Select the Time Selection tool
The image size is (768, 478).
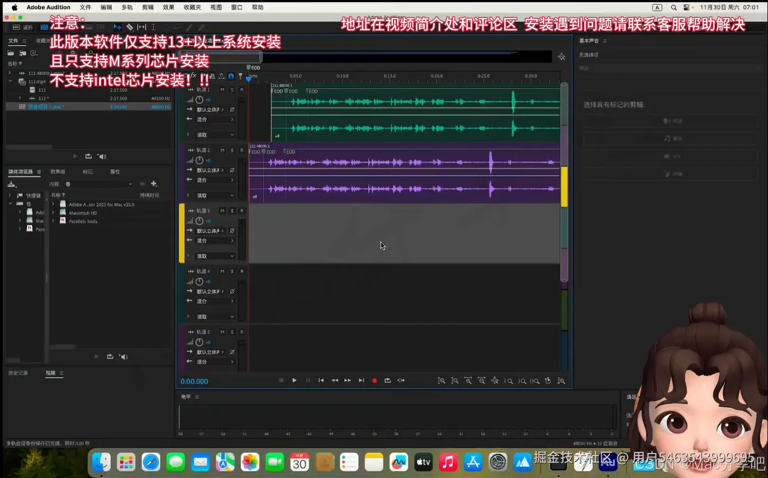(153, 27)
